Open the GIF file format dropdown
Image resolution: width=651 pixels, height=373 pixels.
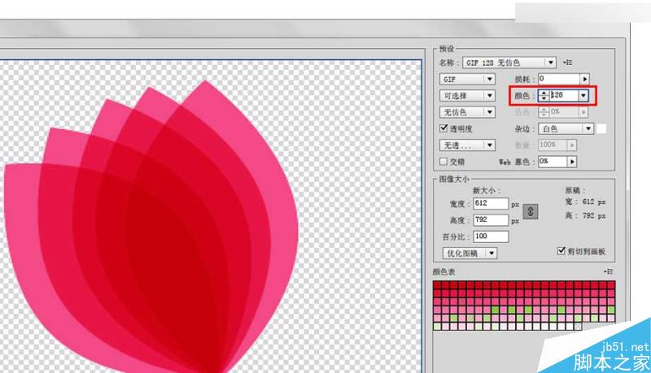point(467,79)
